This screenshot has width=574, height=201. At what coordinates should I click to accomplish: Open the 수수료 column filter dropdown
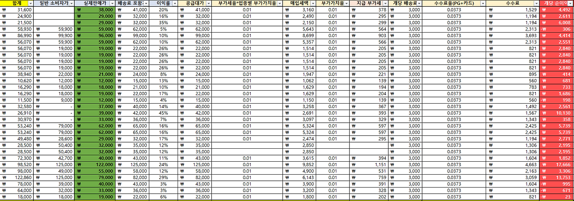point(536,3)
